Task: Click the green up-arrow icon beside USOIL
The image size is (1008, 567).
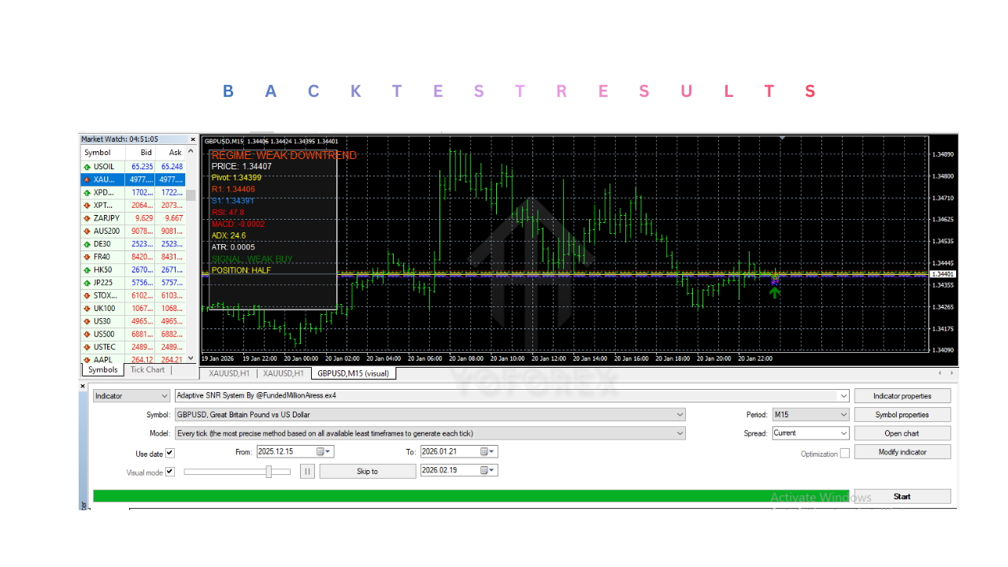Action: [86, 166]
